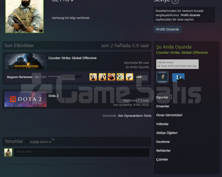
Task: Open the in-game Counter-Strike: Global Offensive link
Action: 182,53
